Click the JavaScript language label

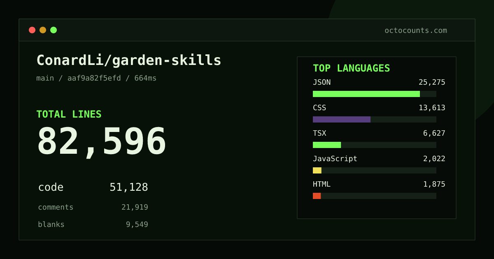[335, 159]
